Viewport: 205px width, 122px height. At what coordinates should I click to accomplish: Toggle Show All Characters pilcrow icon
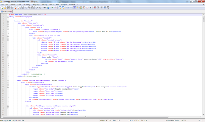[71, 8]
